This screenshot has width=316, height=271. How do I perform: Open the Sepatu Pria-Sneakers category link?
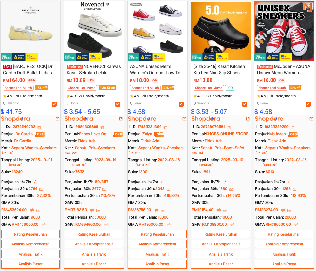tap(95, 148)
